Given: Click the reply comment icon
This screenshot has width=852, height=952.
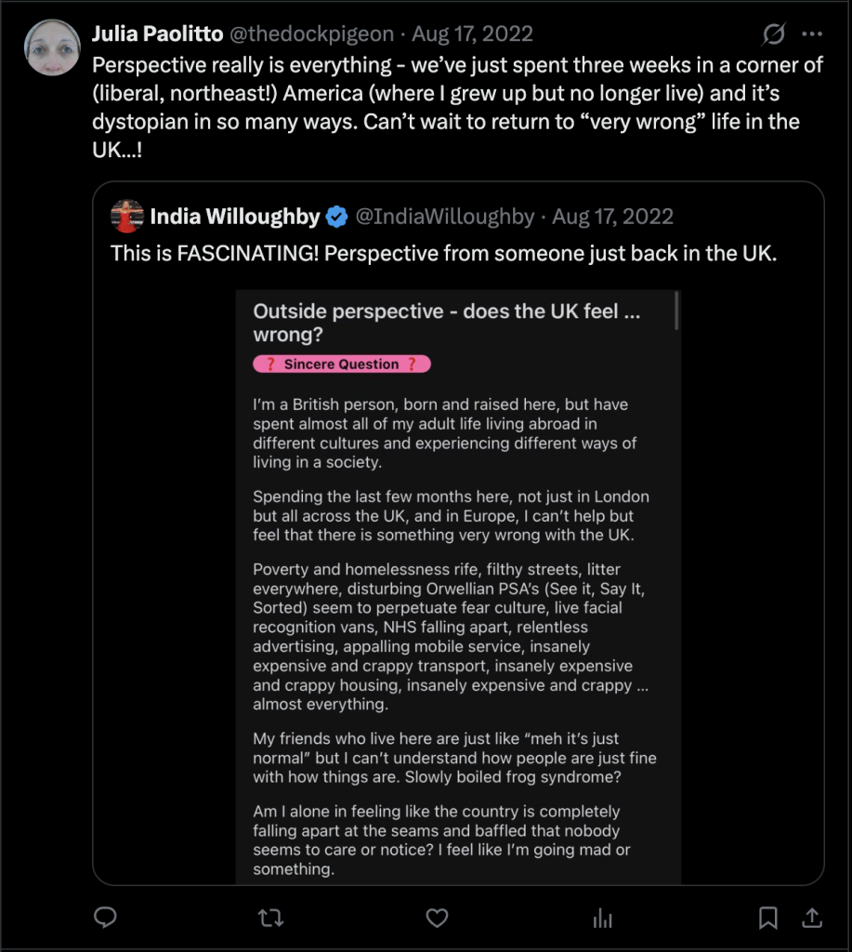Looking at the screenshot, I should tap(106, 918).
